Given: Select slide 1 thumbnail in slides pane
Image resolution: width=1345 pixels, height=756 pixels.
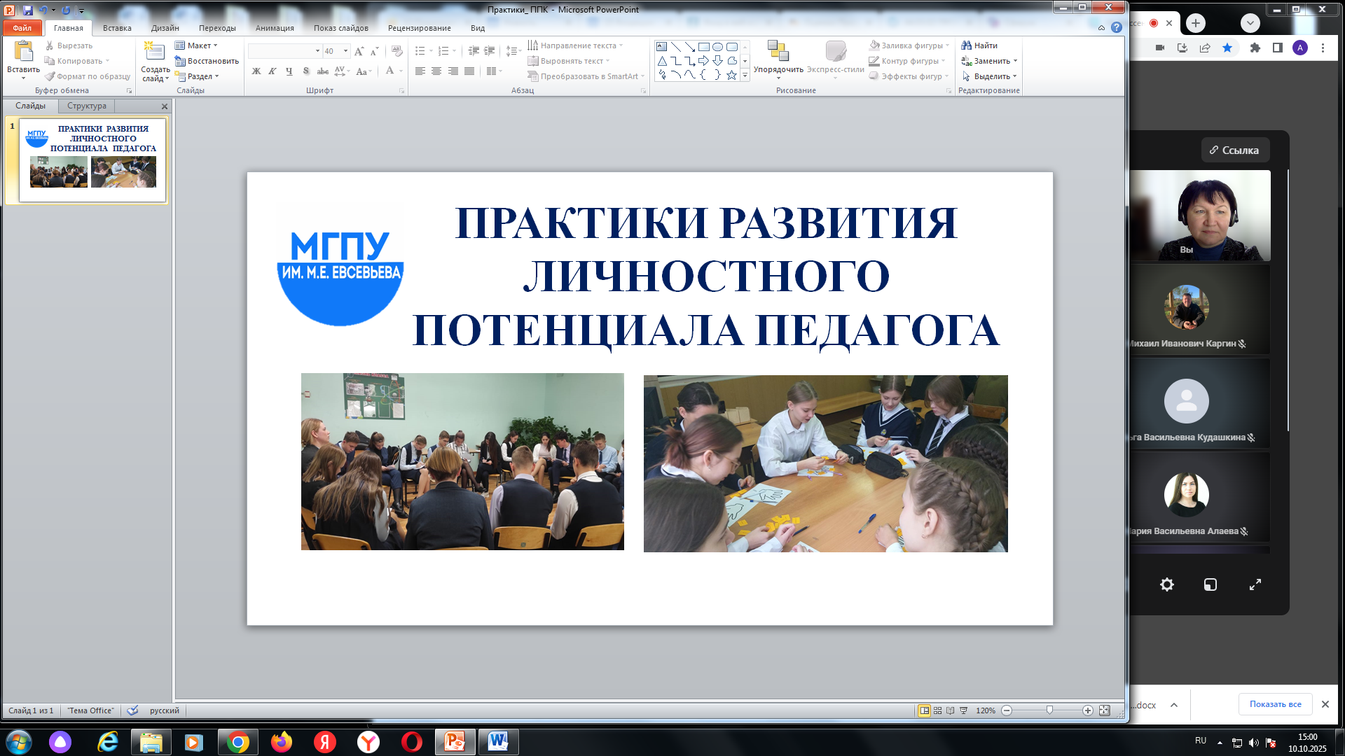Looking at the screenshot, I should (92, 160).
